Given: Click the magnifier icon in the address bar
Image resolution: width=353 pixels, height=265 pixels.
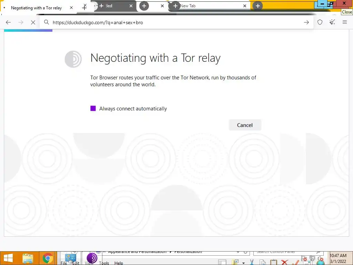Looking at the screenshot, I should pyautogui.click(x=47, y=22).
